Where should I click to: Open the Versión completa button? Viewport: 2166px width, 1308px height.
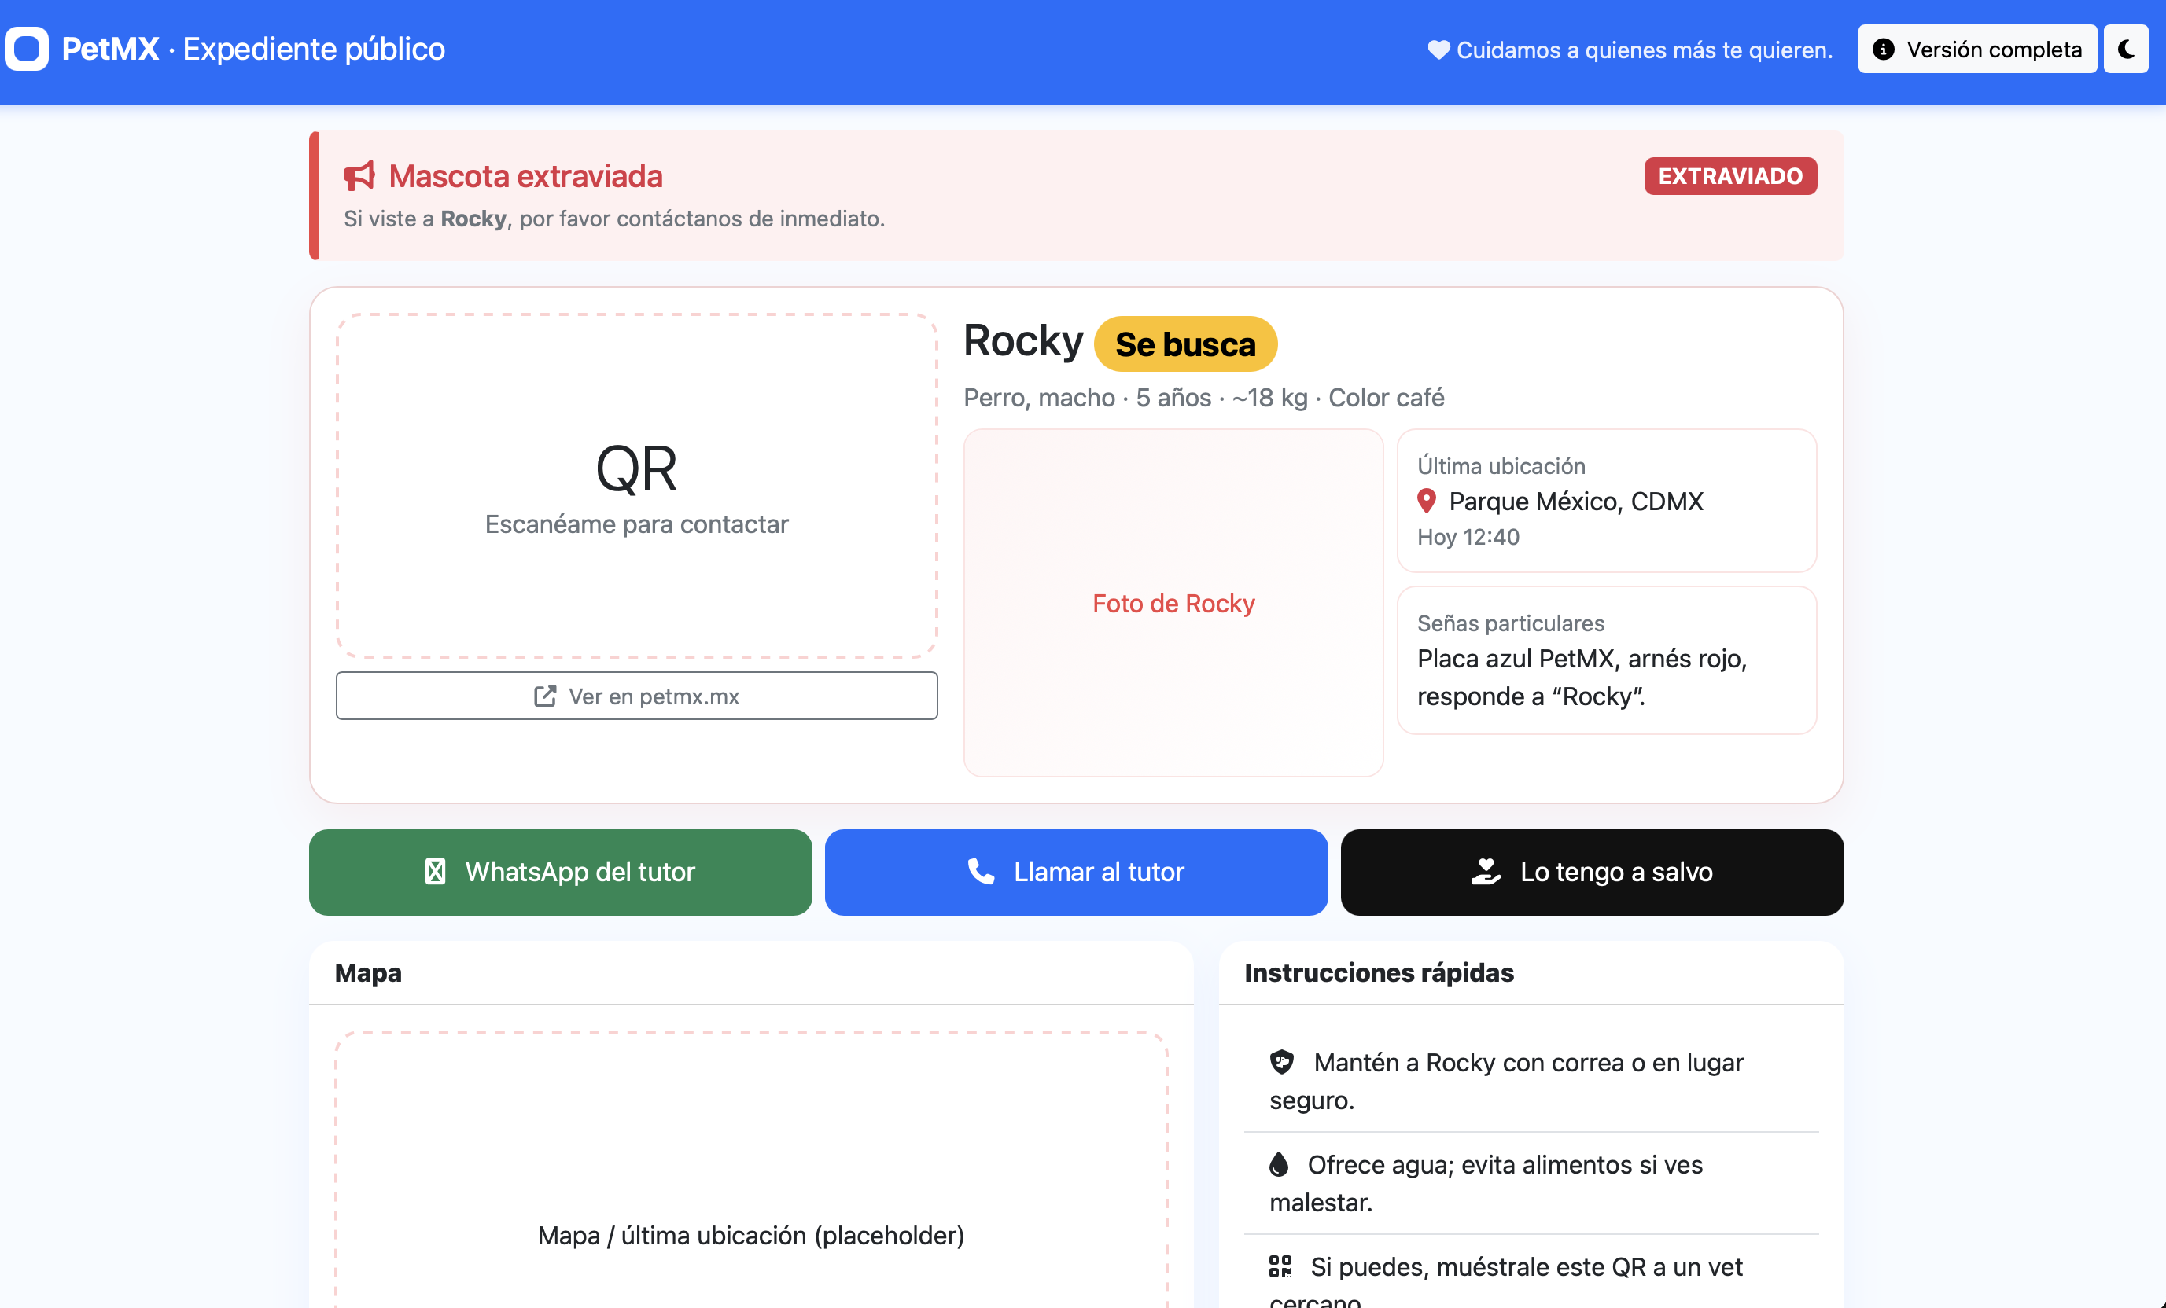click(x=1976, y=50)
